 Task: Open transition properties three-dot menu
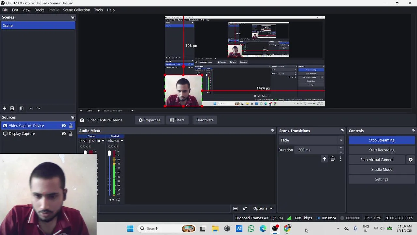tap(341, 159)
